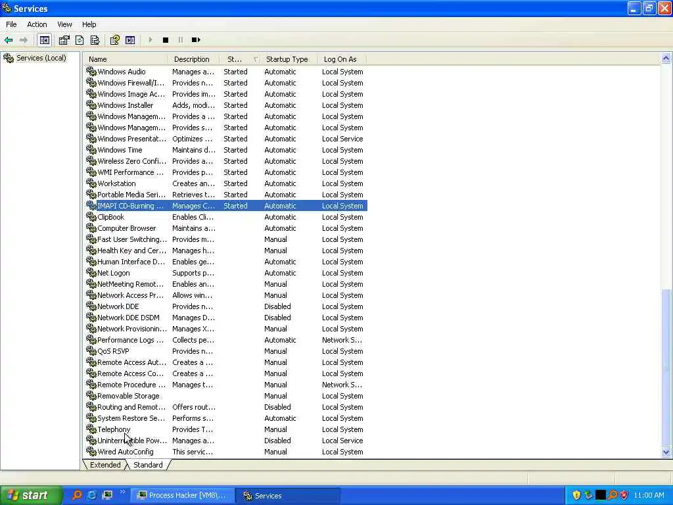673x505 pixels.
Task: Click Show Desktop quick launch icon
Action: 107,495
